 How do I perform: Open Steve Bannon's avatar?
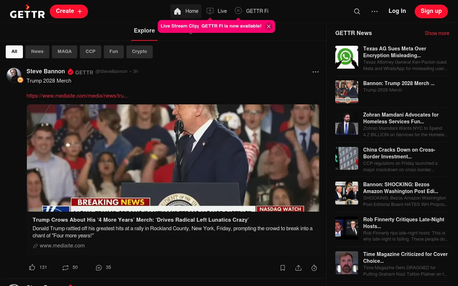[14, 75]
